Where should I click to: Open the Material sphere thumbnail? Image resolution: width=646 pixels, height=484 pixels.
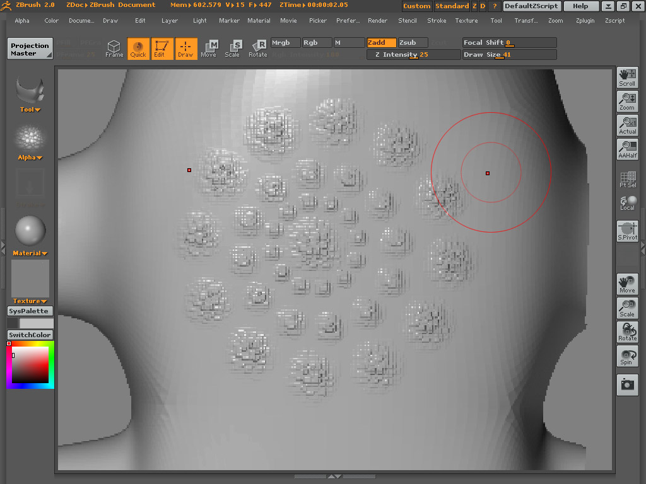tap(30, 231)
